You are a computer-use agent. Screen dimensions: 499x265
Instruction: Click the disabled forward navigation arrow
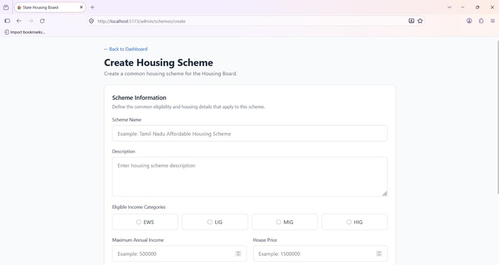(x=30, y=21)
